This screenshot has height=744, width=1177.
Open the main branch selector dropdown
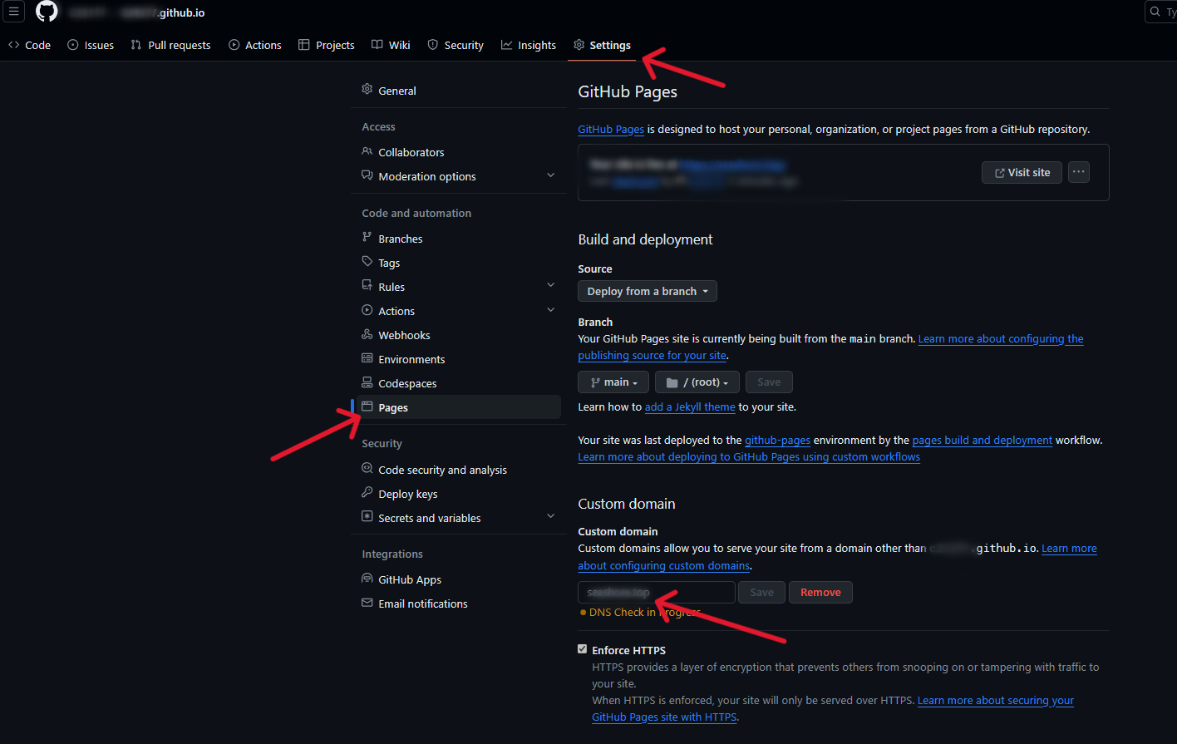click(613, 382)
